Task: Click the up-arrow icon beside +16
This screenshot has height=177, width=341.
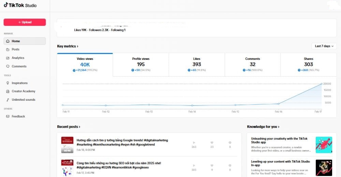Action: [x=244, y=70]
